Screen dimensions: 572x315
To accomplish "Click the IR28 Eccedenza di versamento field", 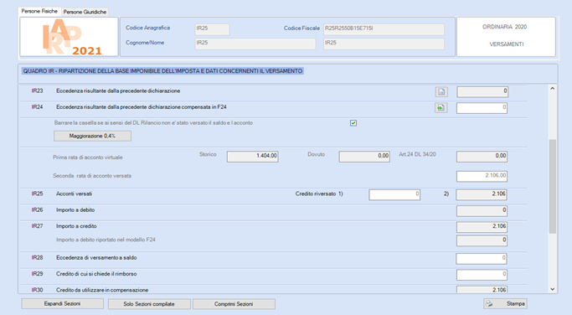I will coord(482,259).
